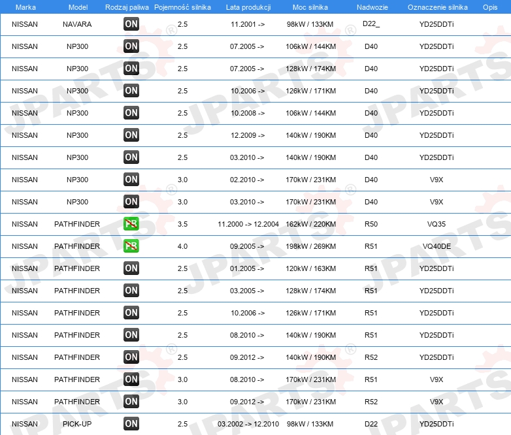Click the 3.5 engine capacity cell
This screenshot has width=511, height=435.
(x=182, y=224)
